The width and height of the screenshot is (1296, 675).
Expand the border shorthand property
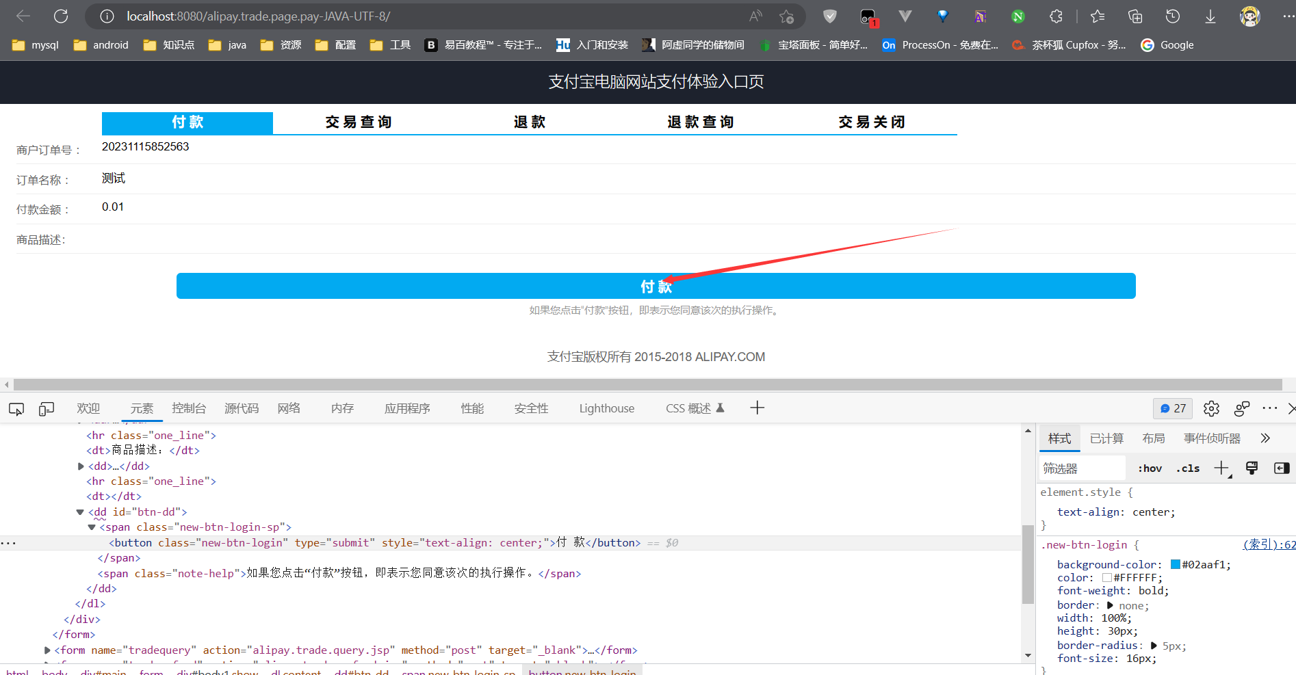1110,605
